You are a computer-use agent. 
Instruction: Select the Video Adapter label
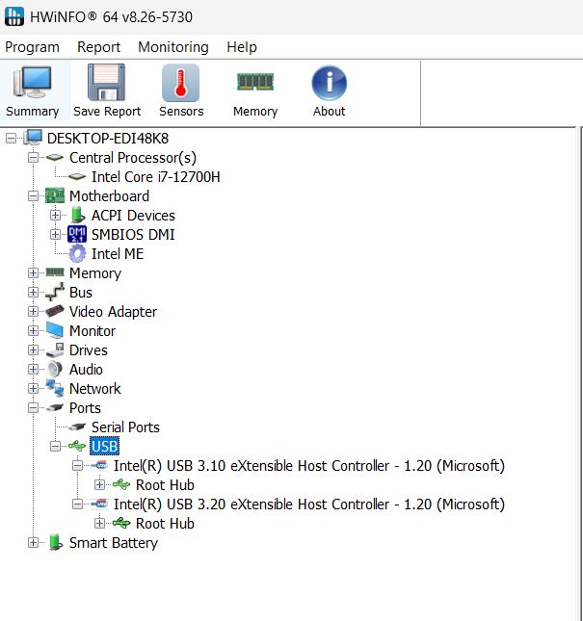(x=113, y=312)
